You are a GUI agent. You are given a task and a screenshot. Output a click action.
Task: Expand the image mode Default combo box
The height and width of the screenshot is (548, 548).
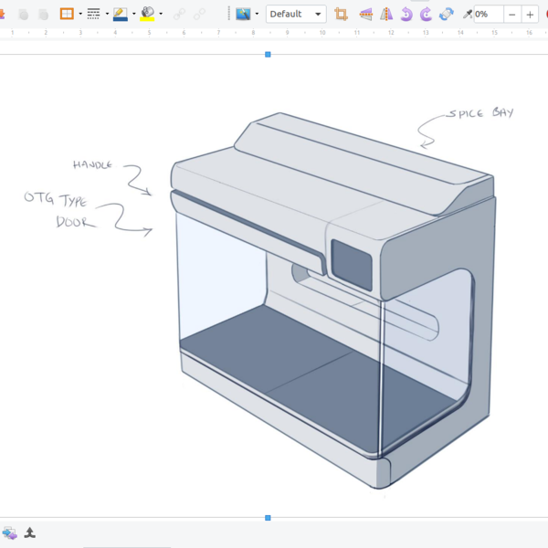tap(318, 14)
